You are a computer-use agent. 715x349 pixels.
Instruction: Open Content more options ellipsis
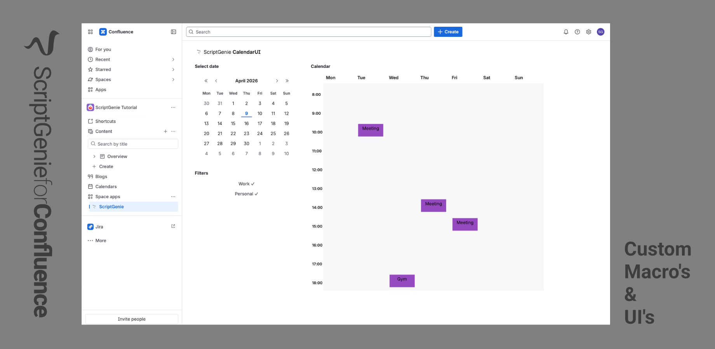click(173, 131)
